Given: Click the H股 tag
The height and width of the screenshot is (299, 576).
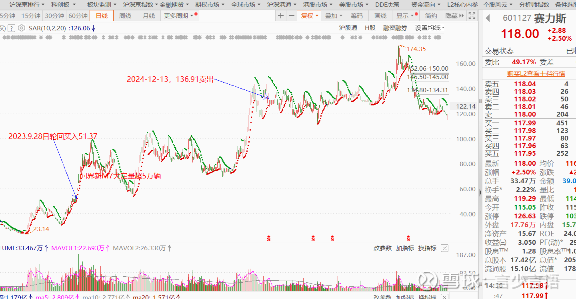Looking at the screenshot, I should pos(370,28).
